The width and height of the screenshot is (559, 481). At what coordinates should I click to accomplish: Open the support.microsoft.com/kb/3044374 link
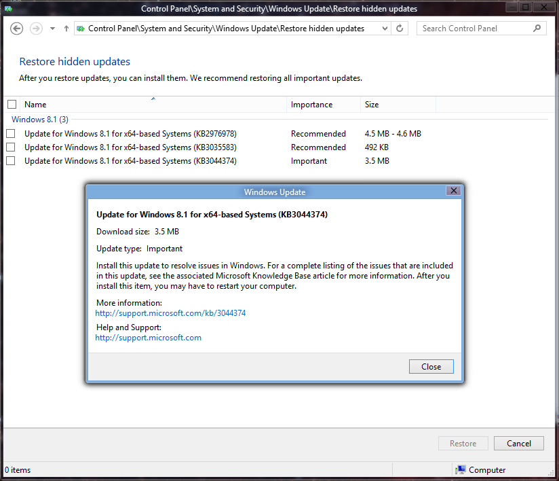point(170,313)
